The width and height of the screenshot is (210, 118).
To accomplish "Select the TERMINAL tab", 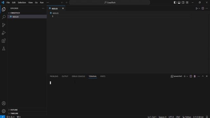I will pos(93,76).
